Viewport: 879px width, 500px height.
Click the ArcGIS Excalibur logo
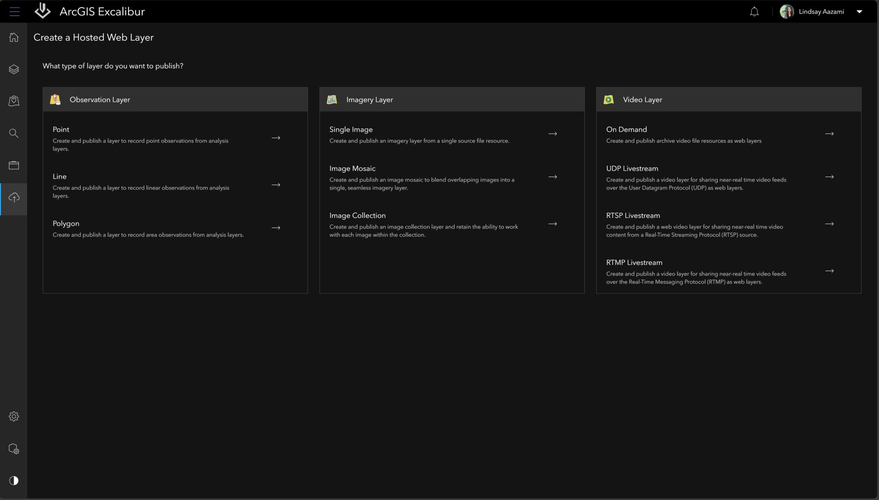[43, 11]
